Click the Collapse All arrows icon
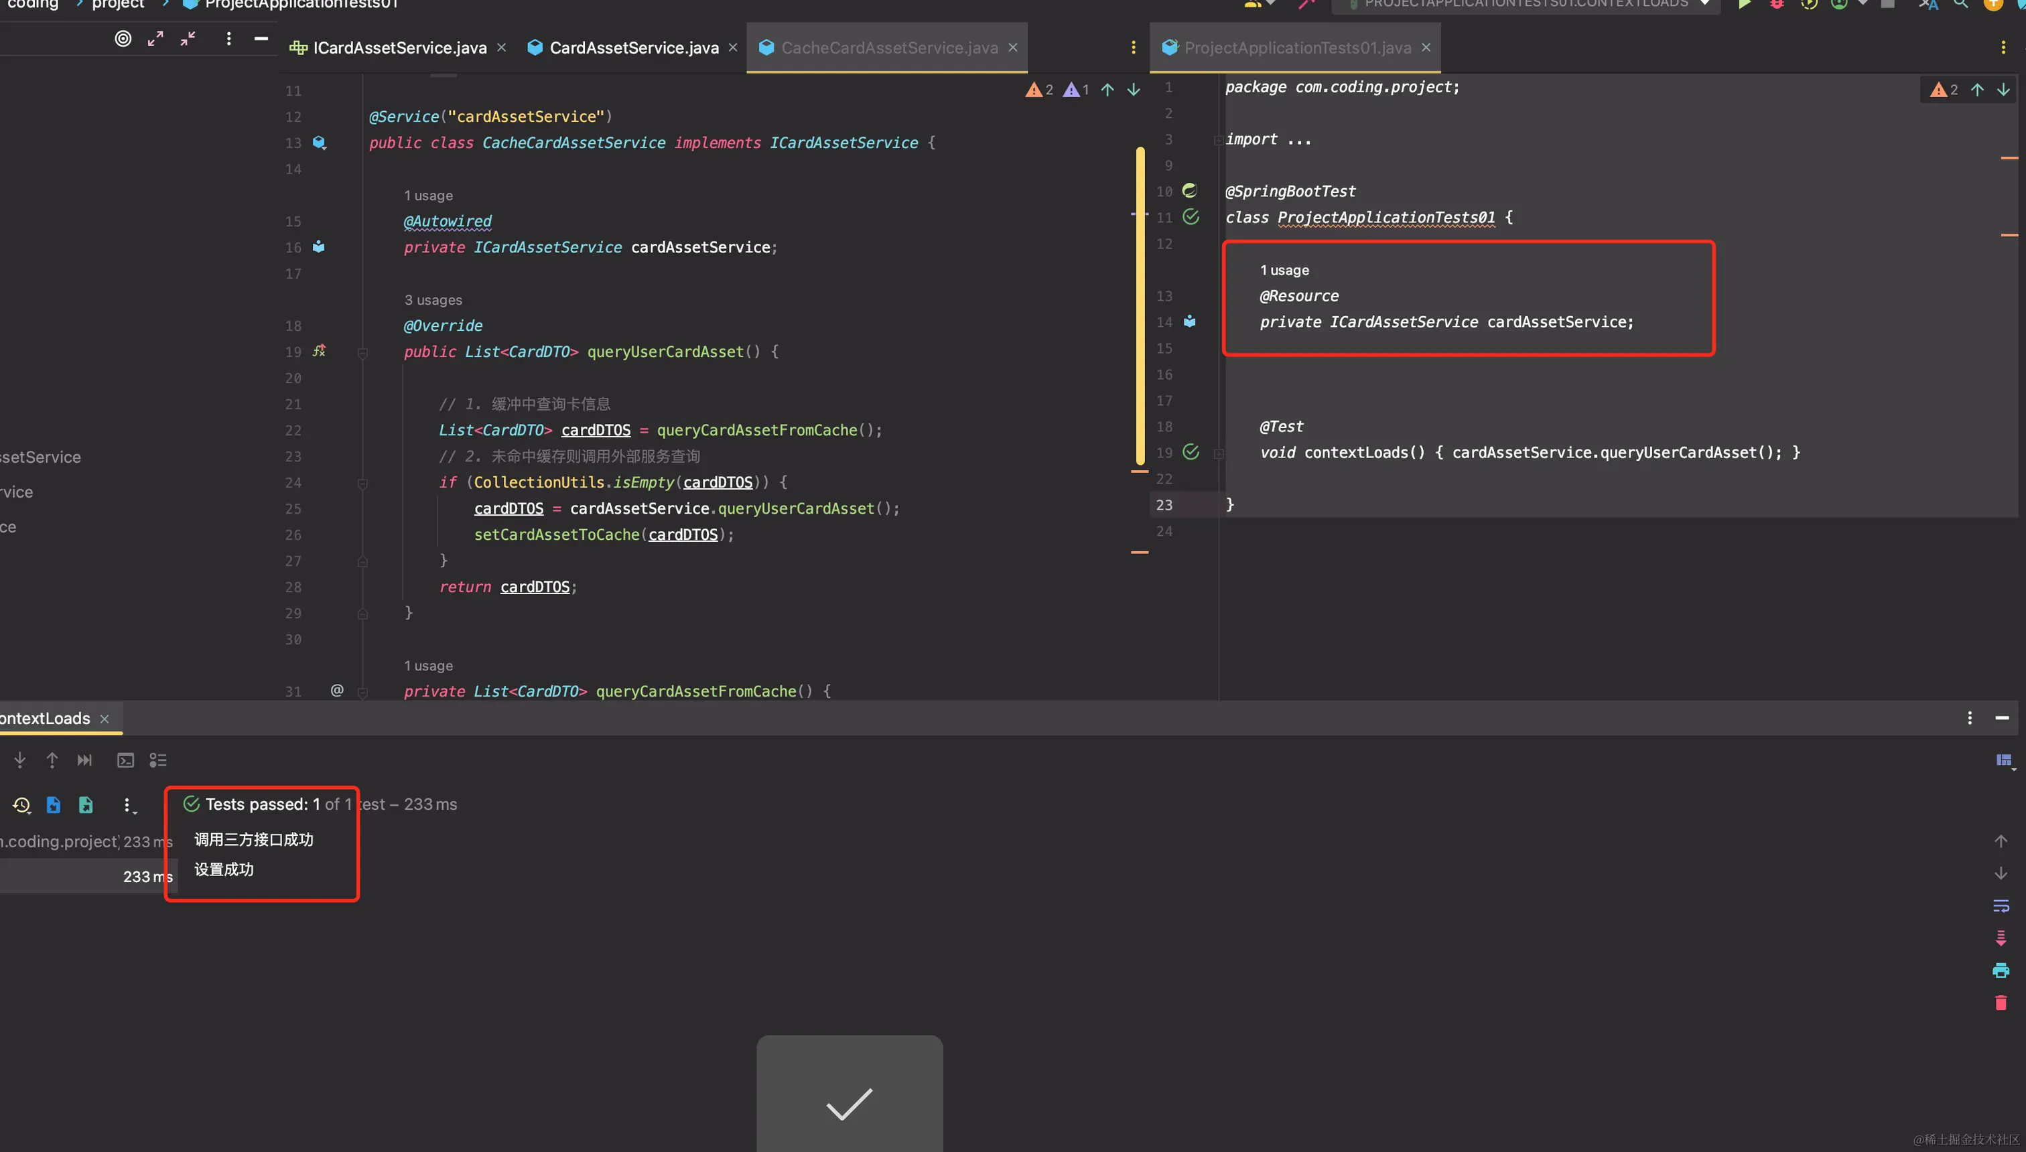The width and height of the screenshot is (2026, 1152). (x=188, y=39)
